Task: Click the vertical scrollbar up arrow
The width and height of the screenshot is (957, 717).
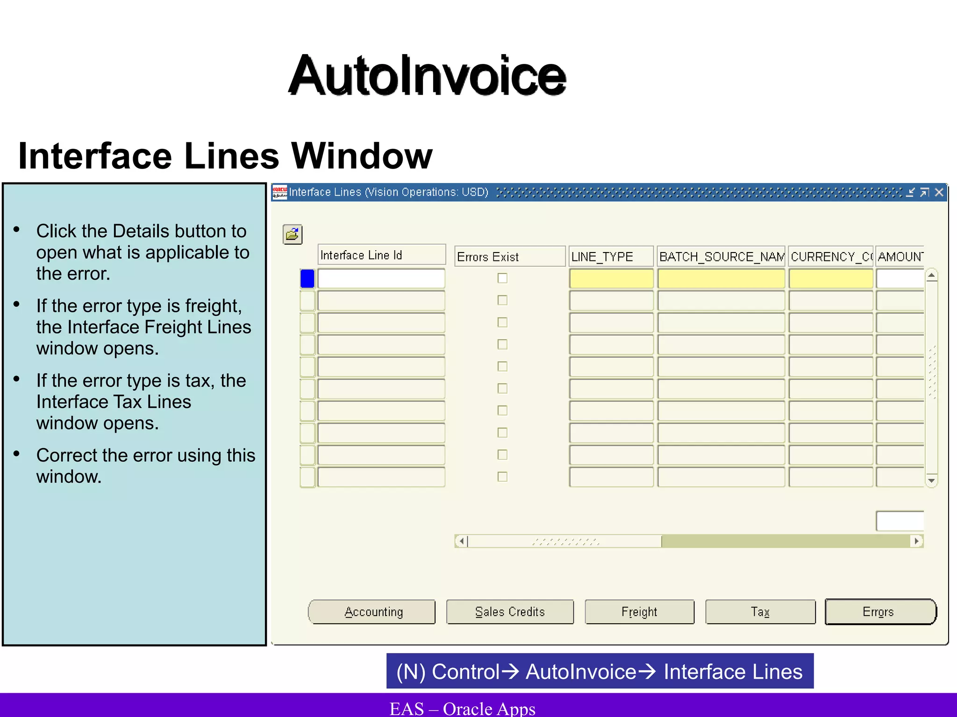Action: pyautogui.click(x=931, y=276)
